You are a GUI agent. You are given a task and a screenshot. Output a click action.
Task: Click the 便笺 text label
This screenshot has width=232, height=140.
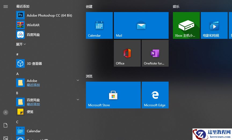30,112
